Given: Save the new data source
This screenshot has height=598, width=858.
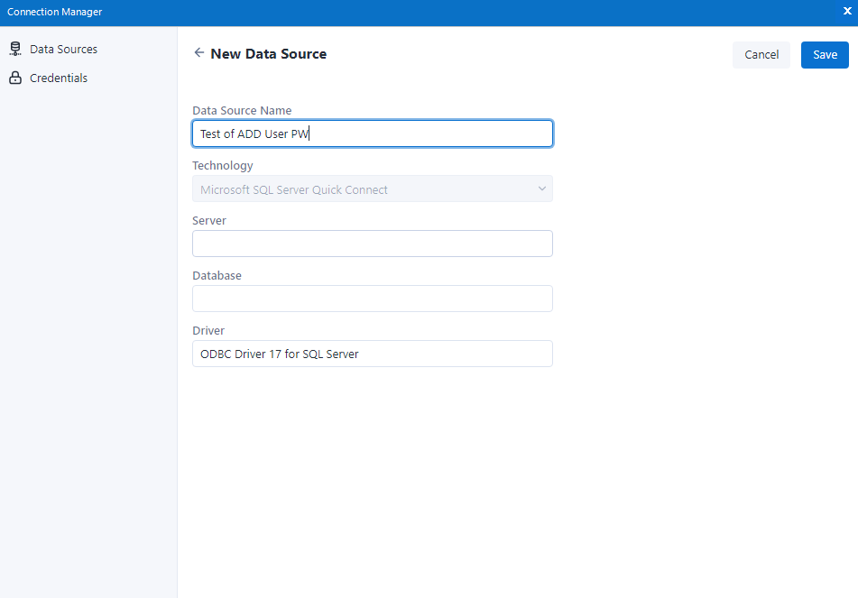Looking at the screenshot, I should click(824, 54).
